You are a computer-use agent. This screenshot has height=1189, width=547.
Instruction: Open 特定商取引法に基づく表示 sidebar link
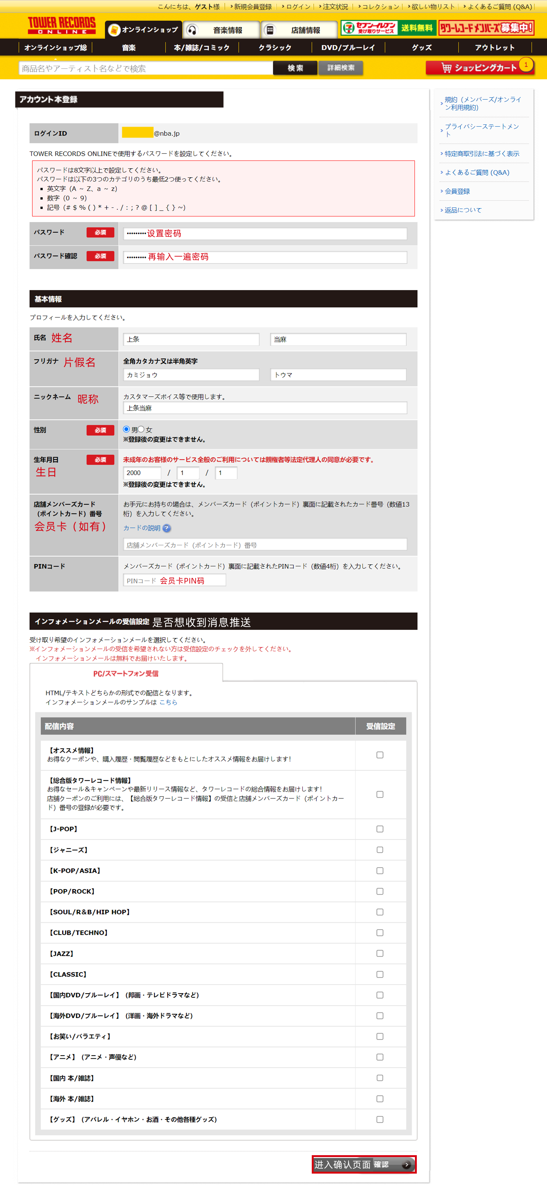point(482,154)
